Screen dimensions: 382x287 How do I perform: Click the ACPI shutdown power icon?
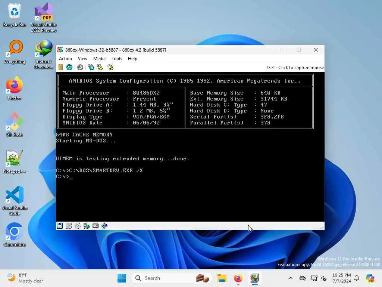[80, 67]
